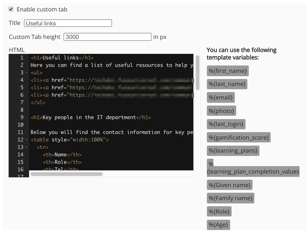Insert the %{Family name} template variable
This screenshot has width=308, height=233.
pyautogui.click(x=230, y=198)
